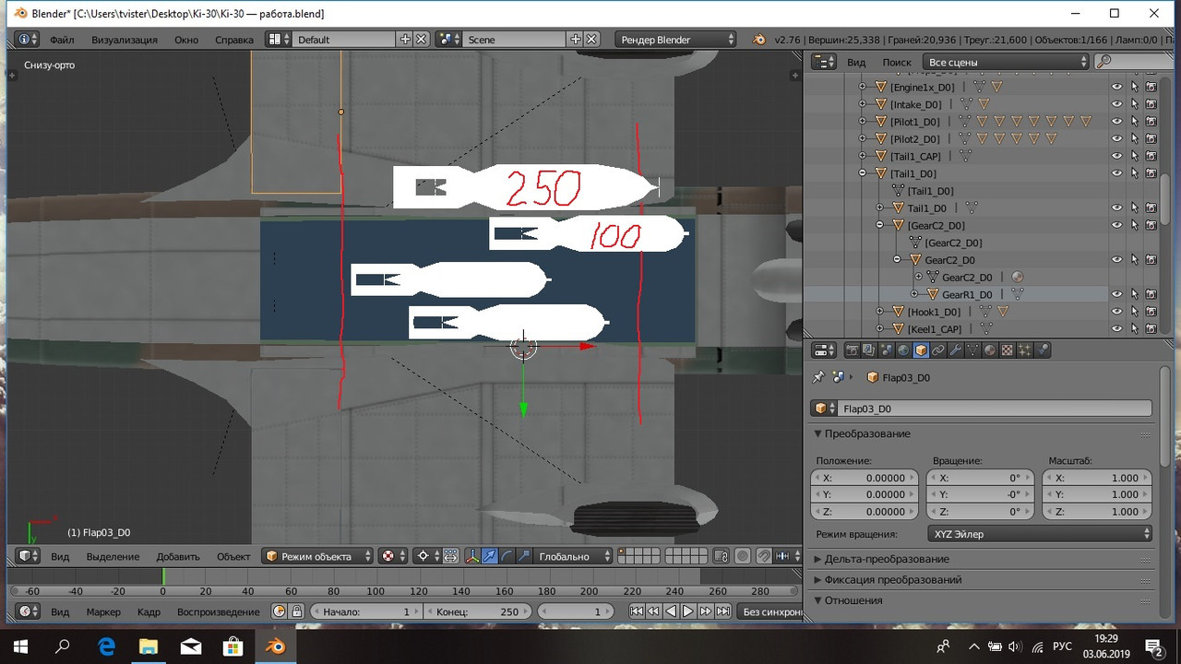Toggle visibility eye for Engine1x_D0
The width and height of the screenshot is (1181, 664).
tap(1116, 87)
